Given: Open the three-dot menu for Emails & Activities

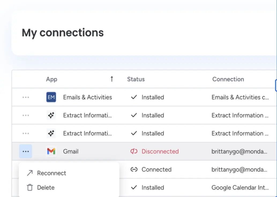Looking at the screenshot, I should 26,97.
